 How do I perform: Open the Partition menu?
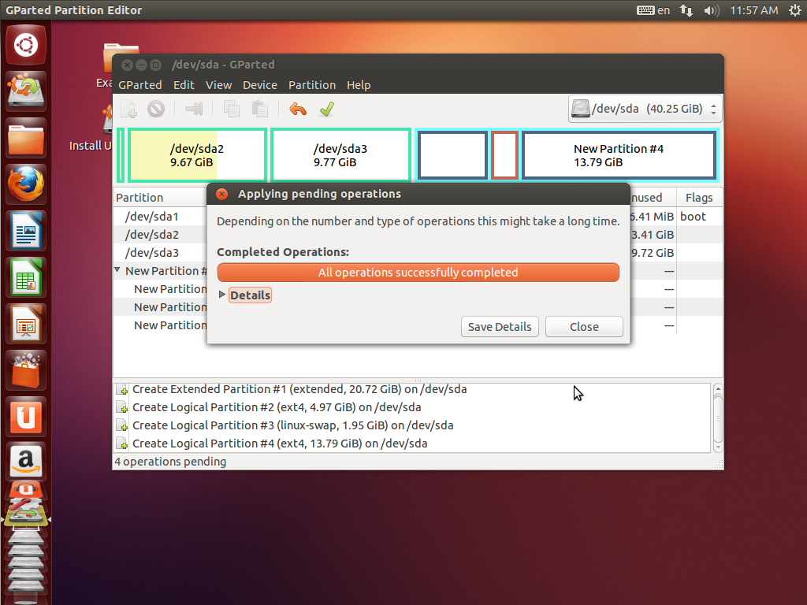pos(311,85)
